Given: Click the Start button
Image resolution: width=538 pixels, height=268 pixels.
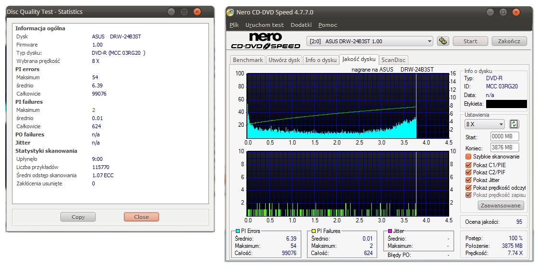Looking at the screenshot, I should 470,41.
